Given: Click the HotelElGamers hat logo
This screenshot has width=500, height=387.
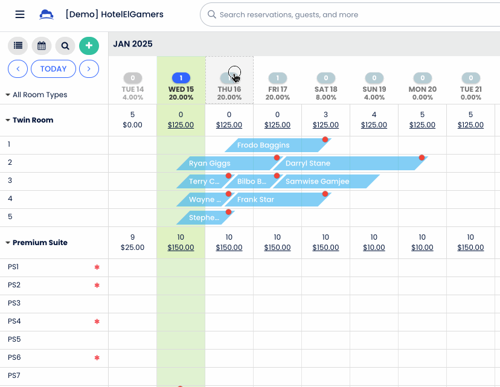Looking at the screenshot, I should click(46, 14).
